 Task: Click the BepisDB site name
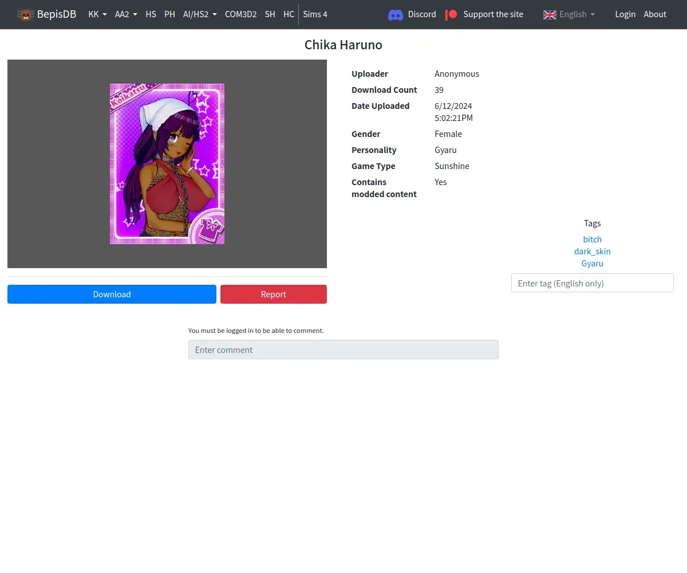57,14
